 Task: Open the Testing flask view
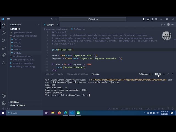4,63
